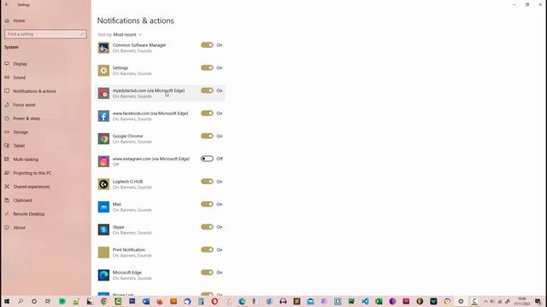547x307 pixels.
Task: Click the myedytaclub.com app icon
Action: 103,93
